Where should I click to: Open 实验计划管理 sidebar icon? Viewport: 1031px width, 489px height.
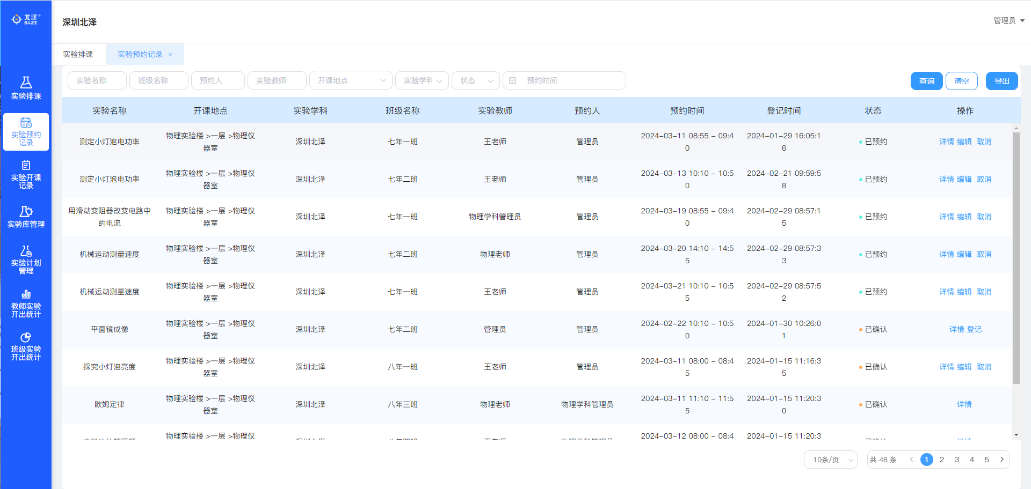(26, 251)
